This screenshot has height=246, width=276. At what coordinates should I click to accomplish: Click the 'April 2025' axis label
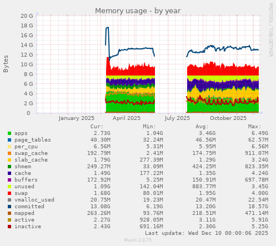tap(127, 118)
